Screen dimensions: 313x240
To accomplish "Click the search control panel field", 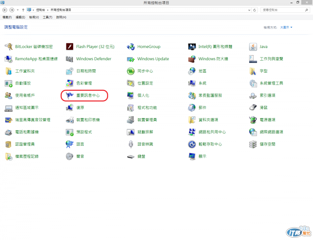I will (285, 10).
